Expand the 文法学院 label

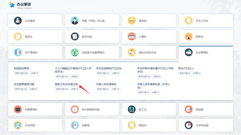(x=30, y=125)
